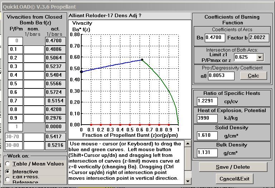Click the actual vivacity value 0.5724
275x188 pixels.
(x=56, y=93)
